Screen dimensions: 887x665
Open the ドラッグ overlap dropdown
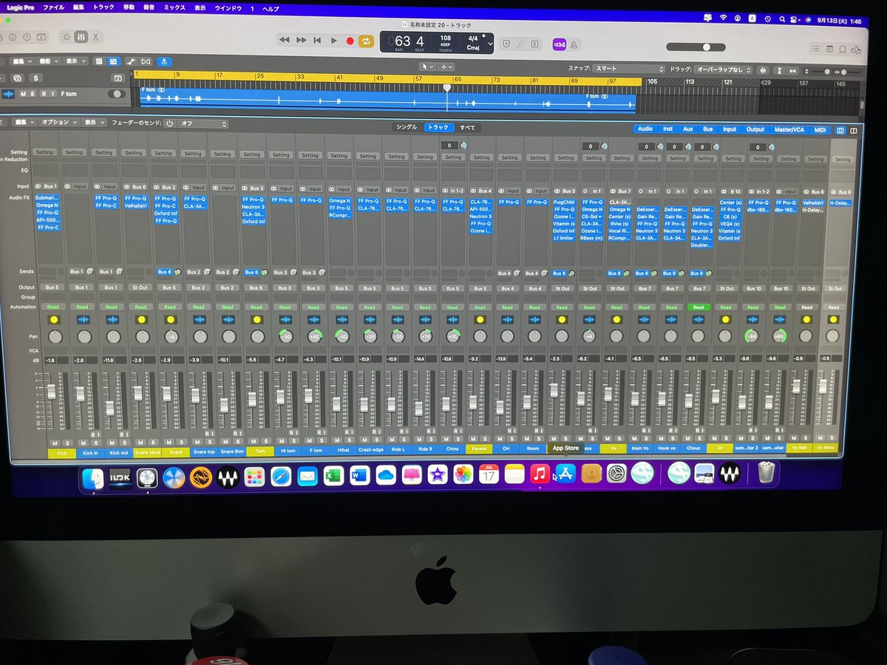pos(724,69)
